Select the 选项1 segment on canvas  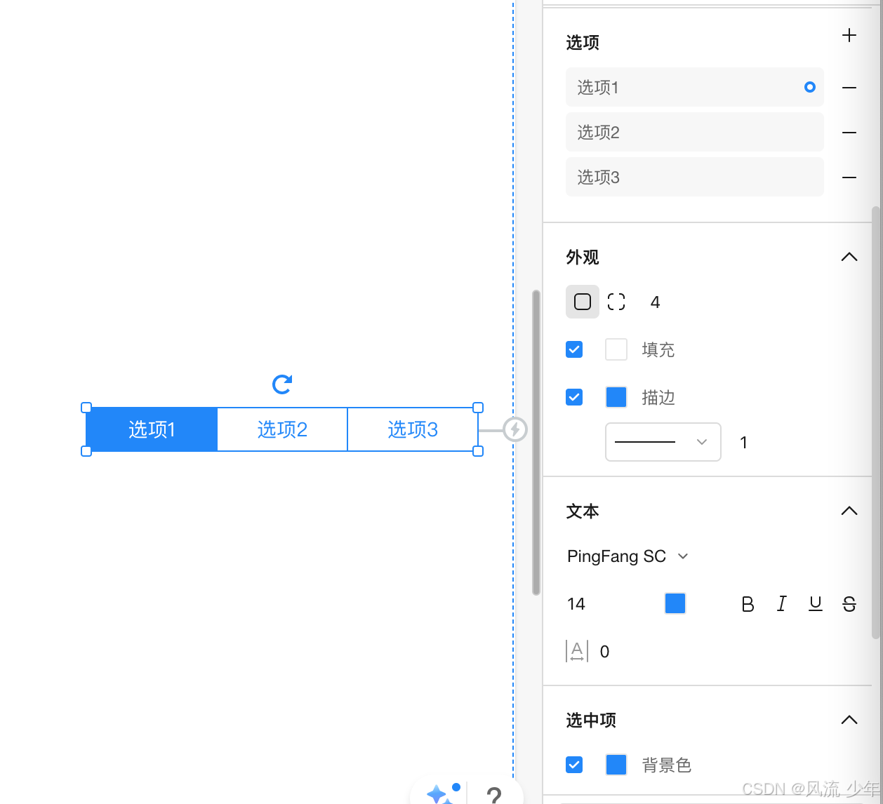click(152, 429)
